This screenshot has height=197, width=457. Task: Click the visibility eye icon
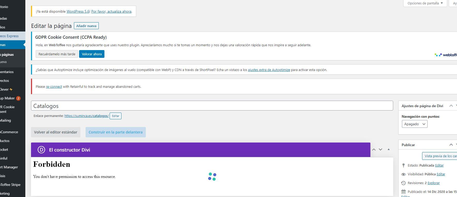click(403, 174)
